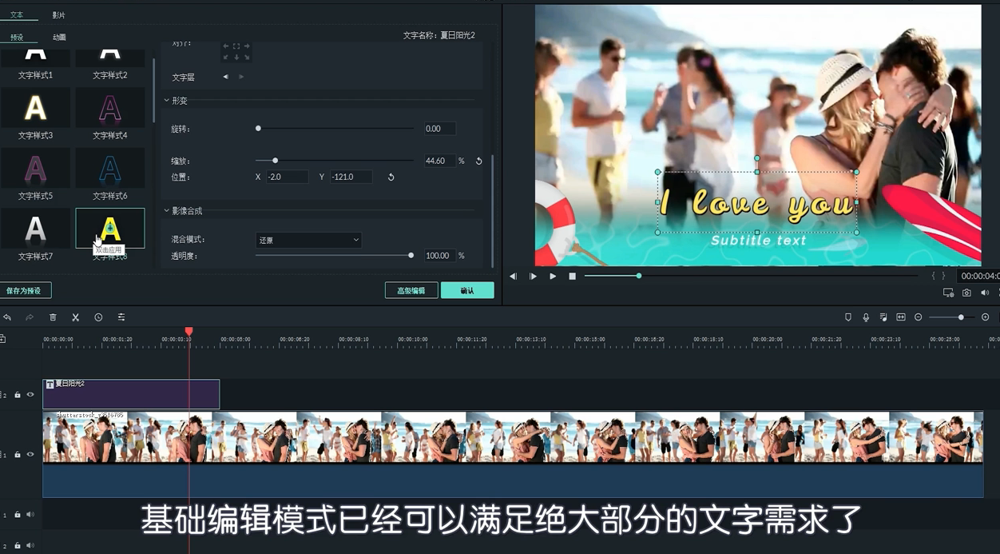Viewport: 1000px width, 554px height.
Task: Click the 透明度 opacity slider handle
Action: pyautogui.click(x=411, y=256)
